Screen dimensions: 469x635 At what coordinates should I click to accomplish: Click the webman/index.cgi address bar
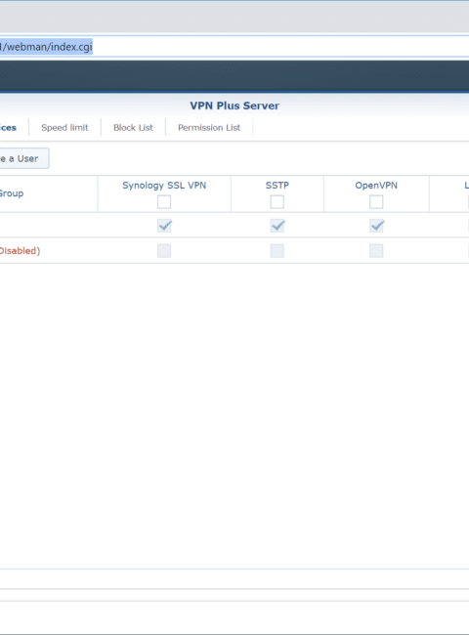pos(234,47)
